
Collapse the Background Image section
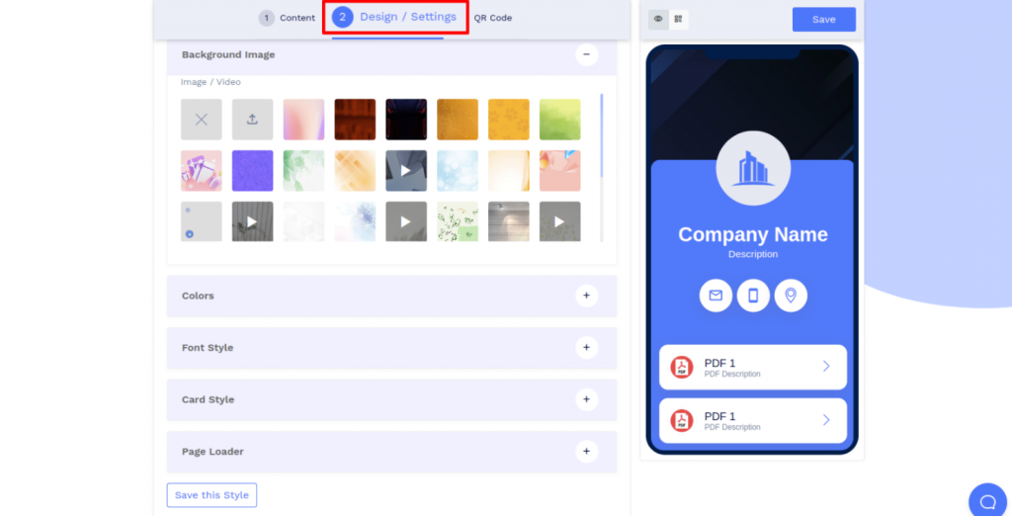click(x=586, y=55)
